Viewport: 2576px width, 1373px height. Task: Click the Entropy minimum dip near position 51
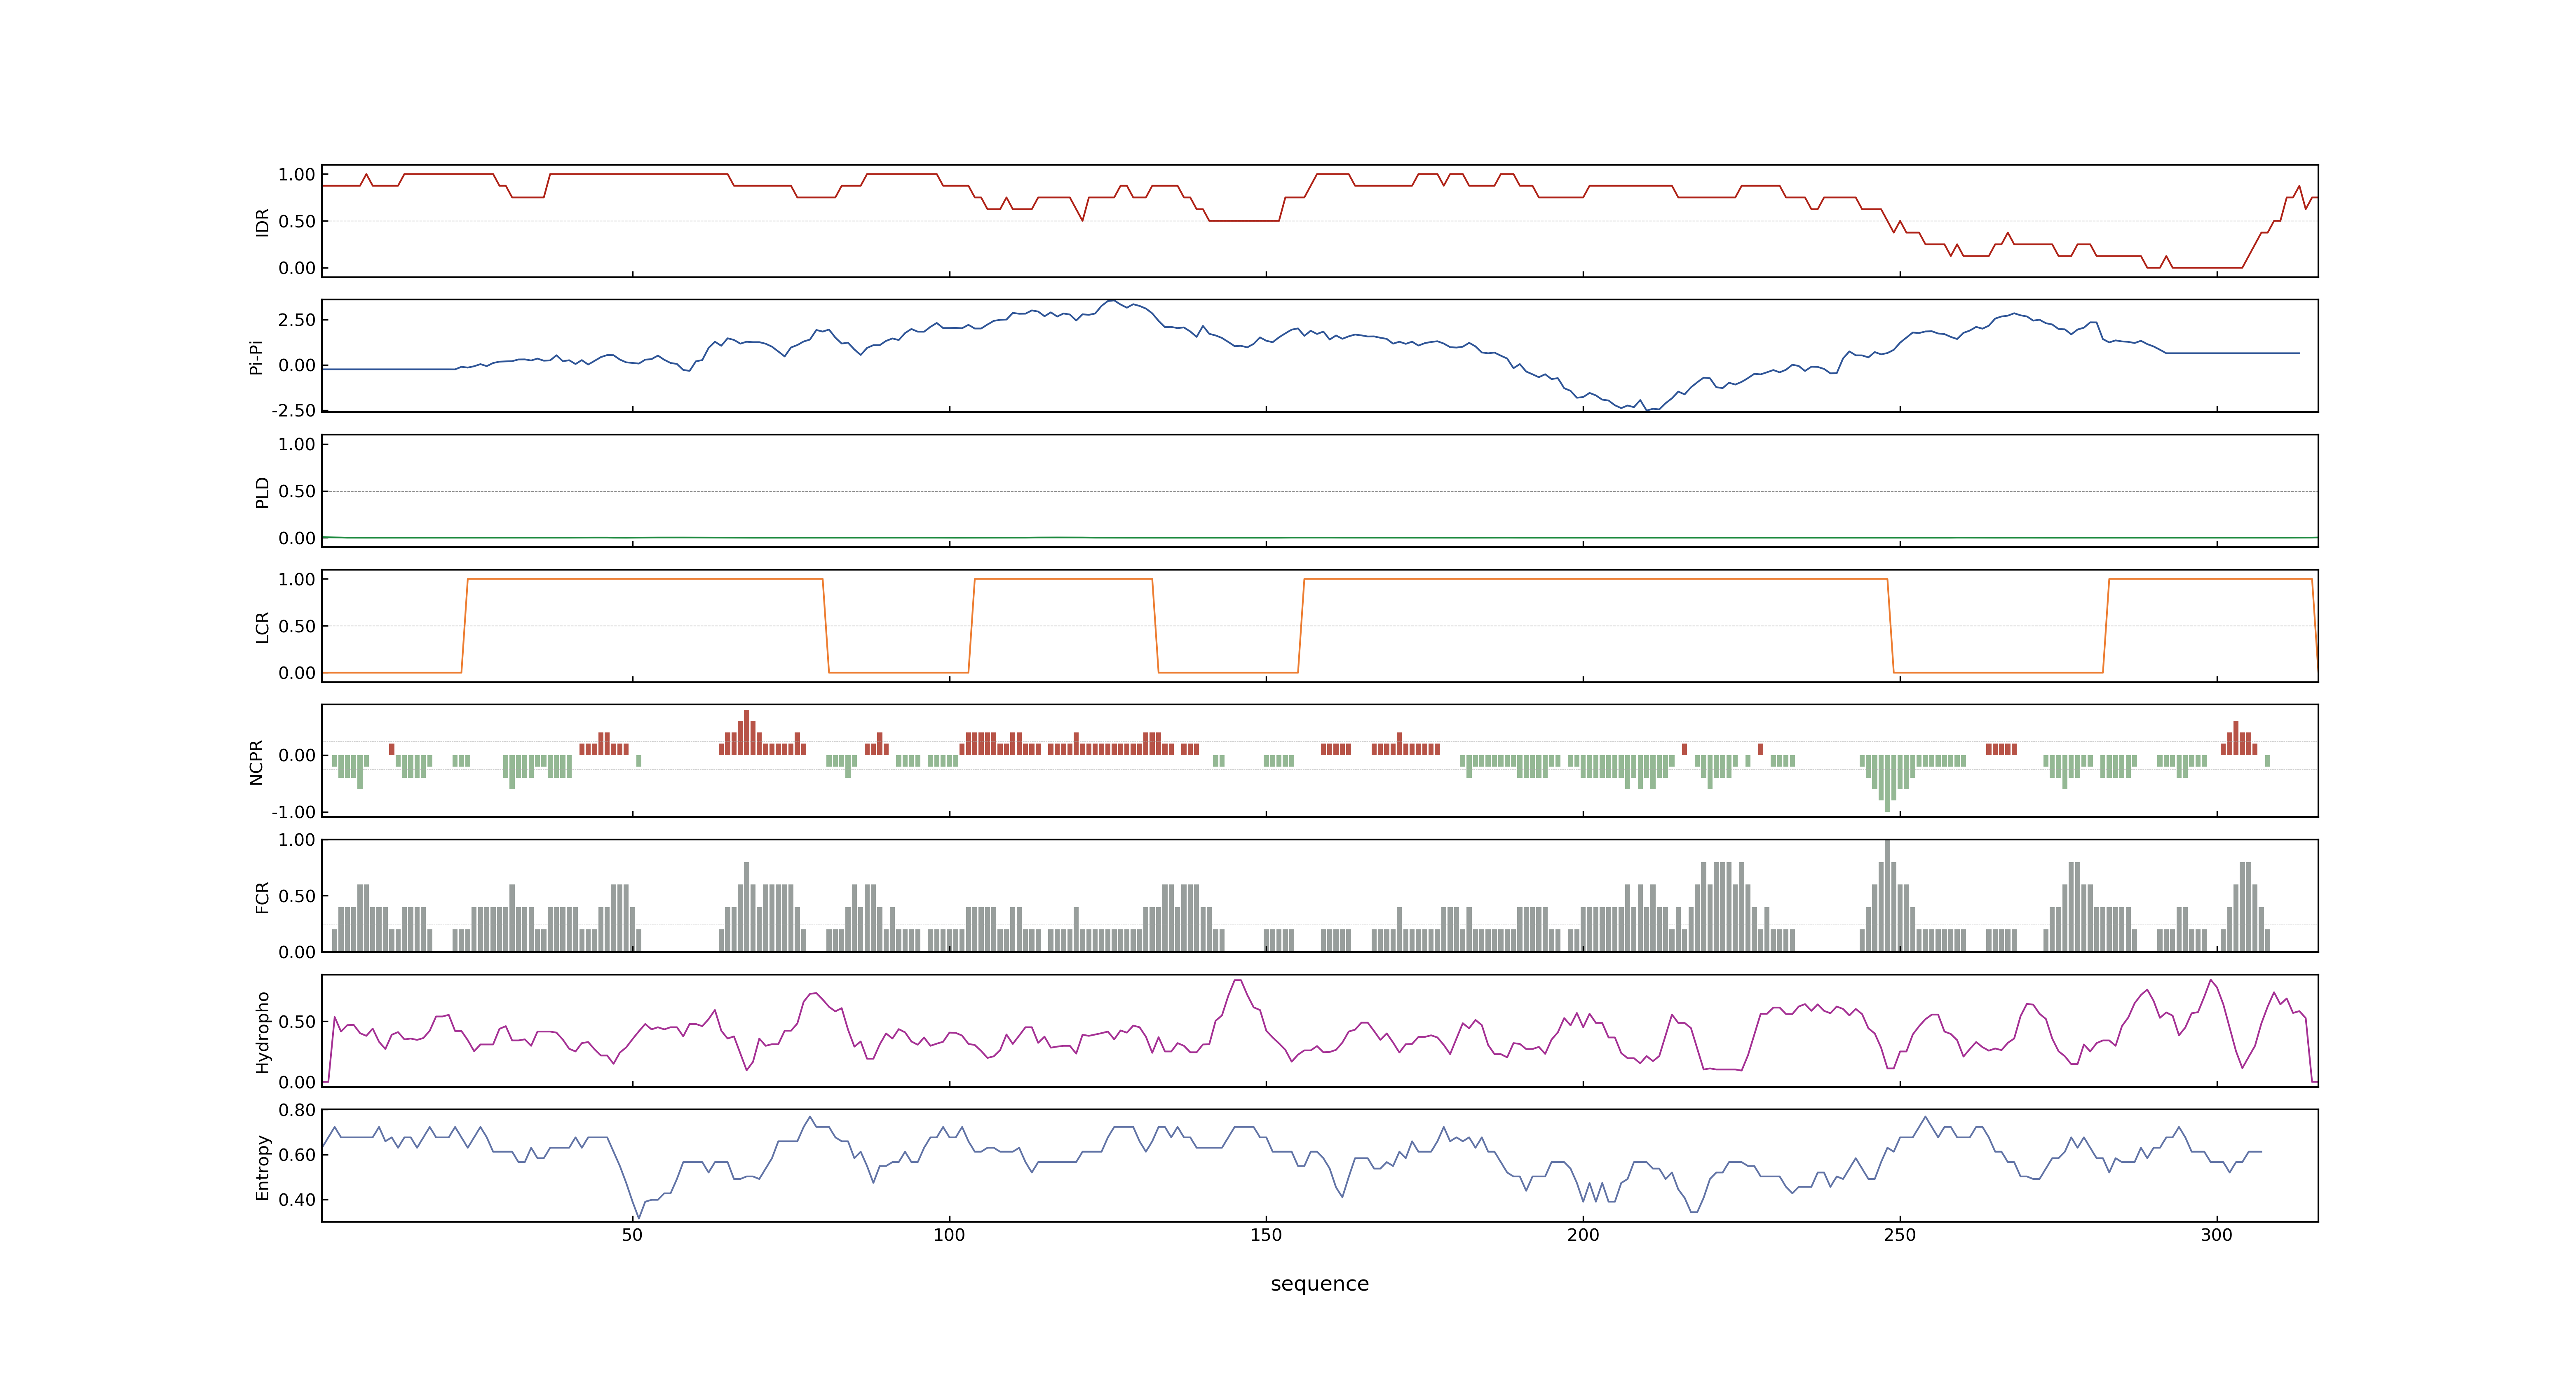tap(638, 1217)
